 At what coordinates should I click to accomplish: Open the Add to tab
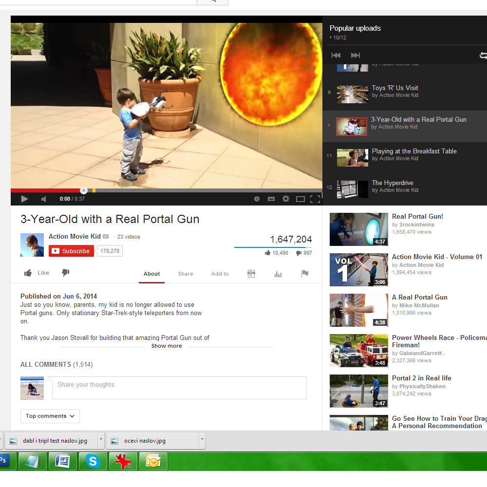click(220, 274)
